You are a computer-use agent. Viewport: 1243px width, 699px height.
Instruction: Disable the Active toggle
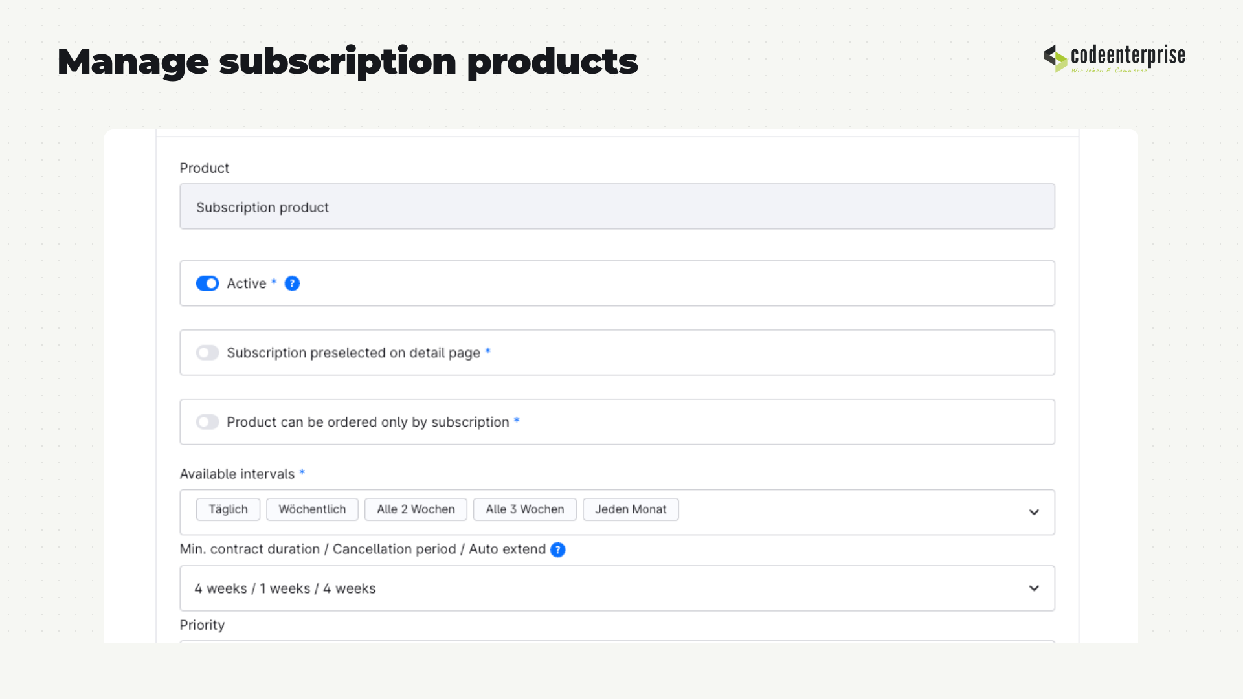(x=207, y=283)
